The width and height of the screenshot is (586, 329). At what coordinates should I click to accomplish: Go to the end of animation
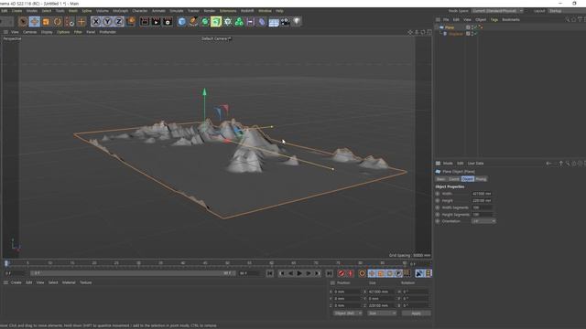click(x=329, y=273)
